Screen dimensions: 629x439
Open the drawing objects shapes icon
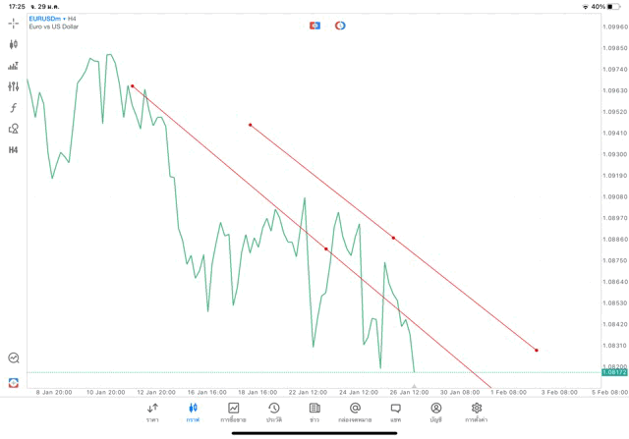coord(13,129)
